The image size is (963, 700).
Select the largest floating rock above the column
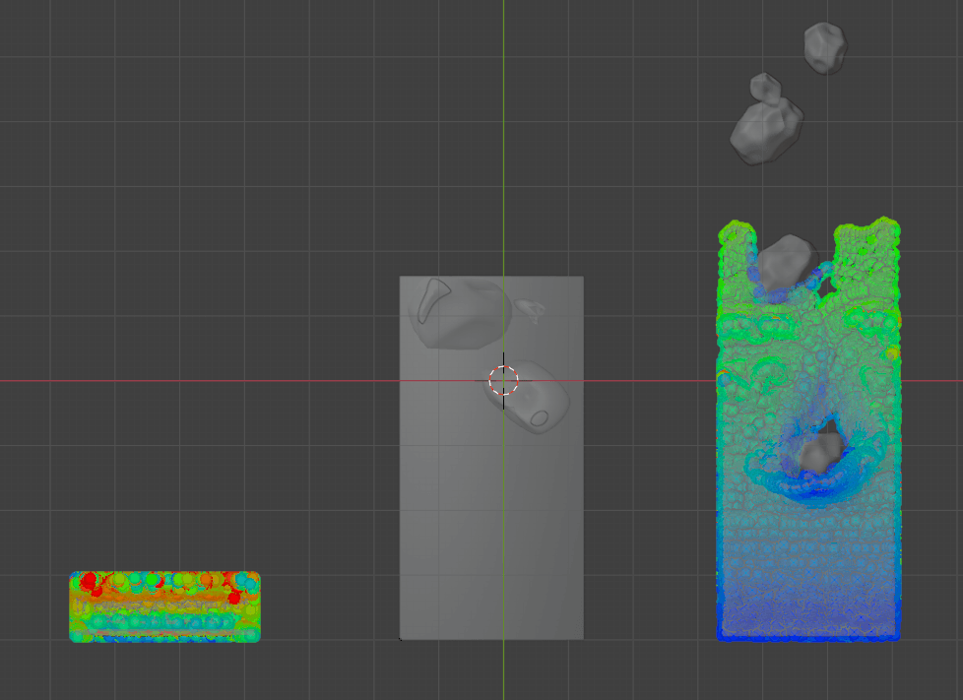[x=766, y=132]
